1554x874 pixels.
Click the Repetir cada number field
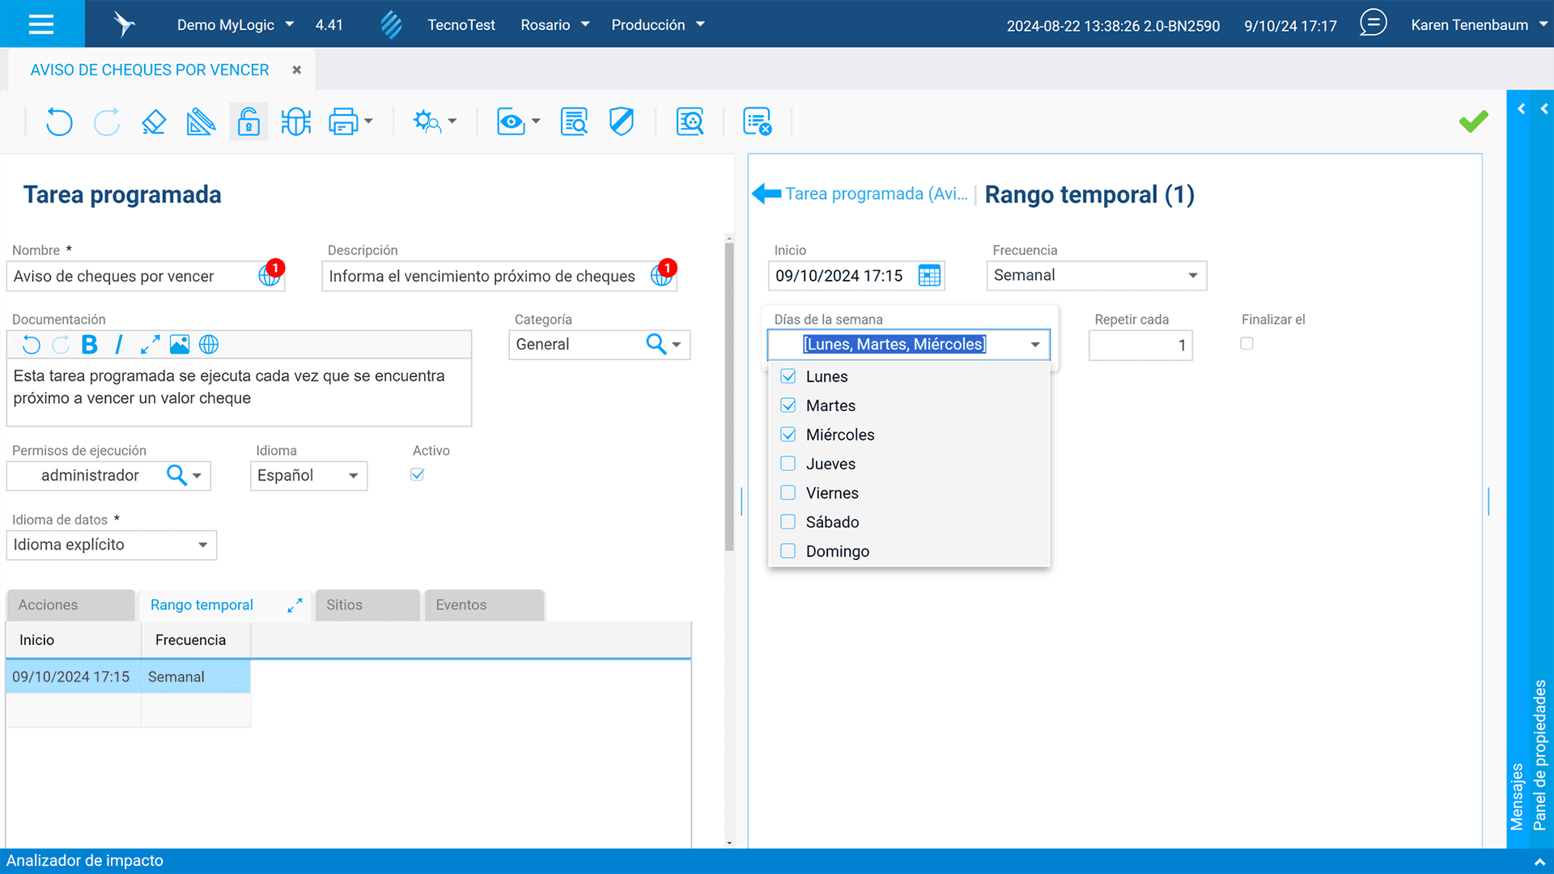[x=1140, y=346]
